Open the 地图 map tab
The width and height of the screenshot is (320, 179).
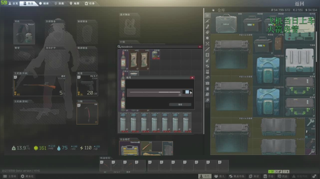click(75, 3)
